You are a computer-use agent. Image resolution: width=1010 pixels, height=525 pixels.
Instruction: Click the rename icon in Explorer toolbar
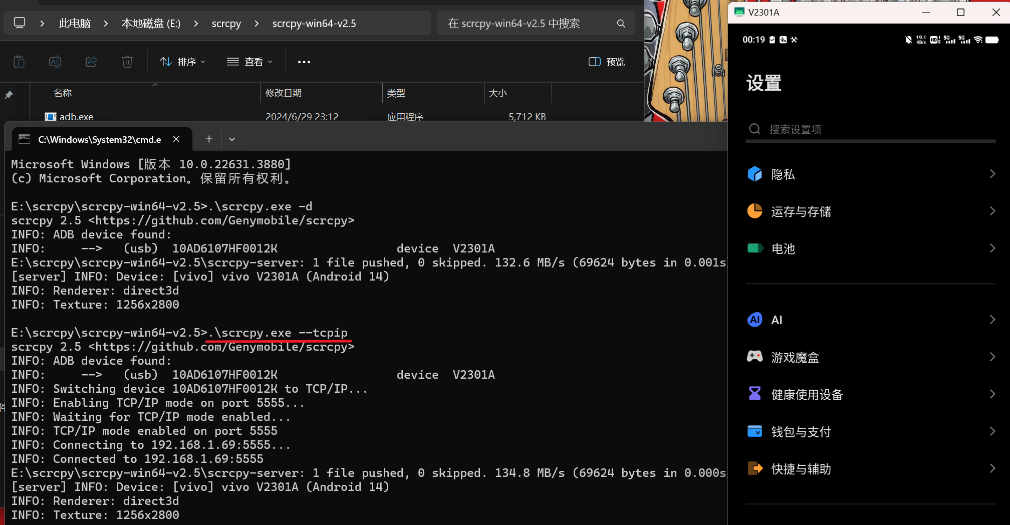coord(55,62)
